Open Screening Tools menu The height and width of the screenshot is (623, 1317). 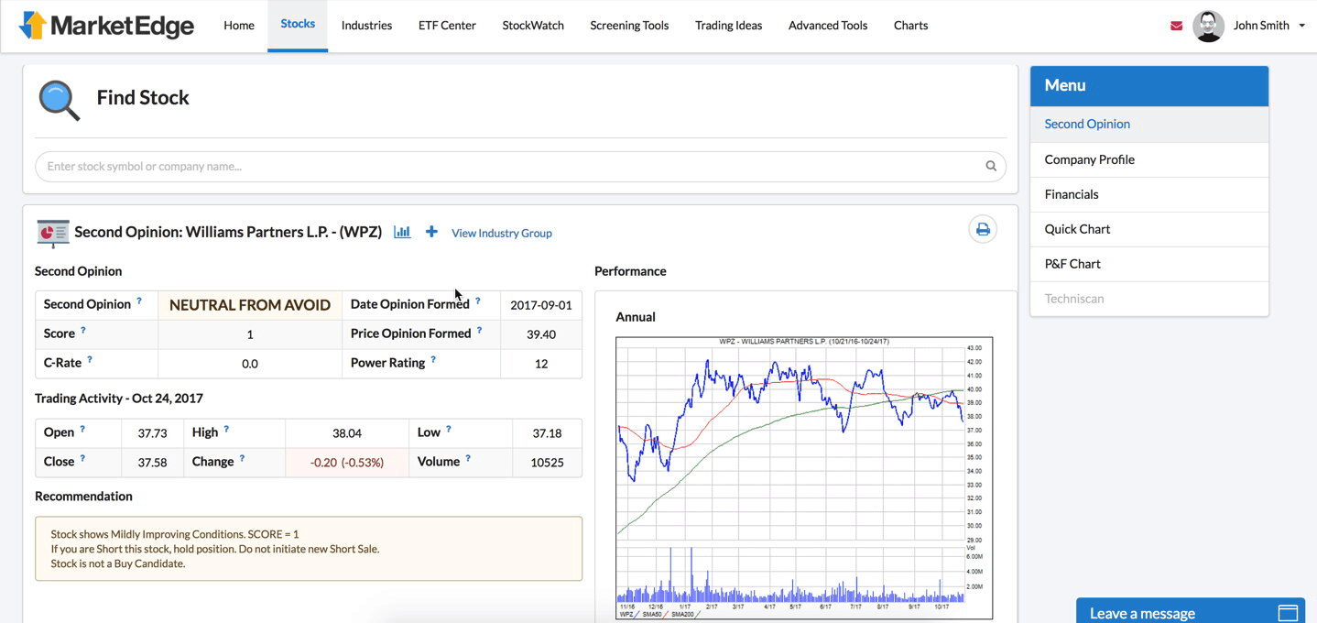(629, 26)
